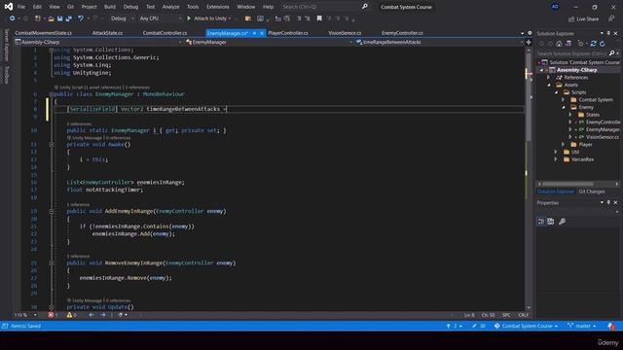Click the master branch indicator
The image size is (623, 350).
click(x=582, y=326)
